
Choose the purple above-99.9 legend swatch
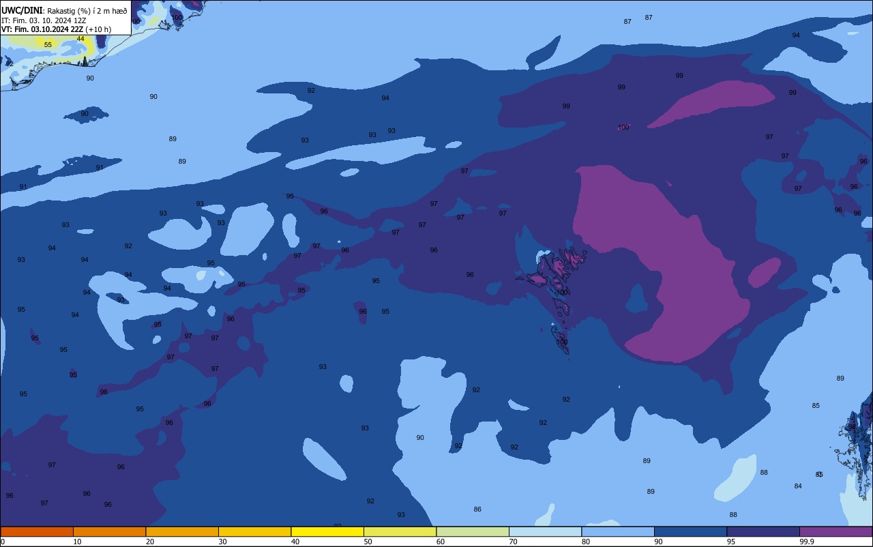(x=835, y=531)
